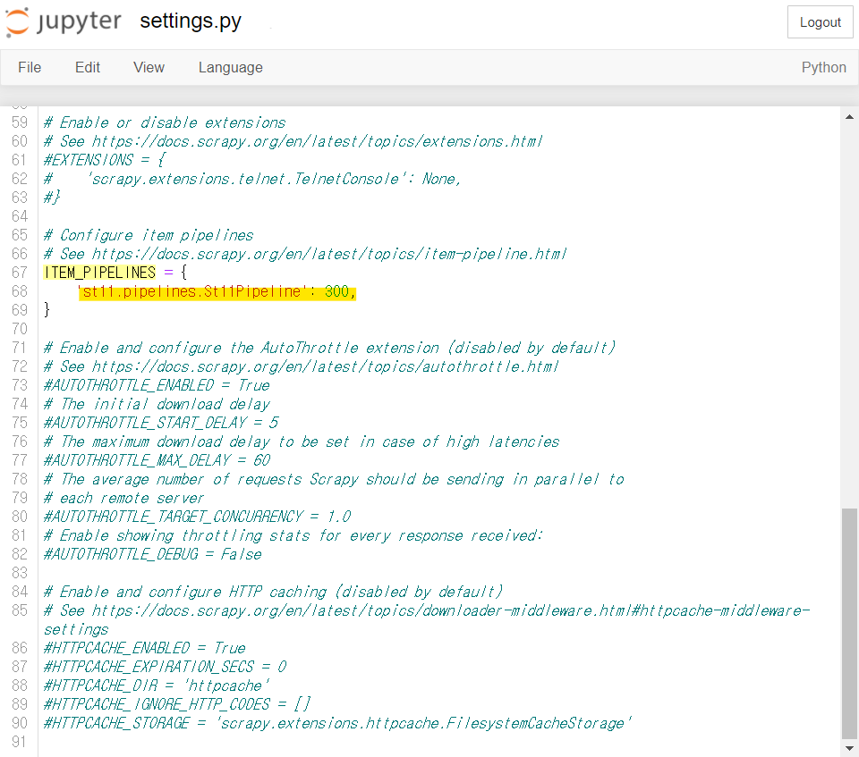Click the 'st11.pipelines.St11Pipeline' string

pos(191,291)
